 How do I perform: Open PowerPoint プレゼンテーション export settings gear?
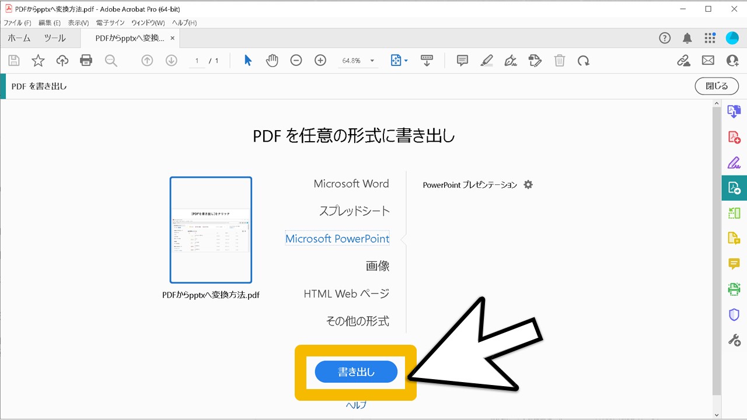tap(528, 184)
